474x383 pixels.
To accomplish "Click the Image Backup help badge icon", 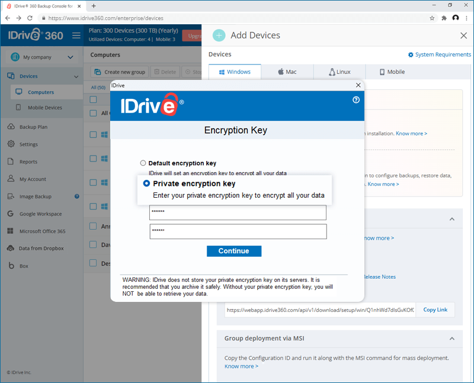I will pyautogui.click(x=77, y=197).
